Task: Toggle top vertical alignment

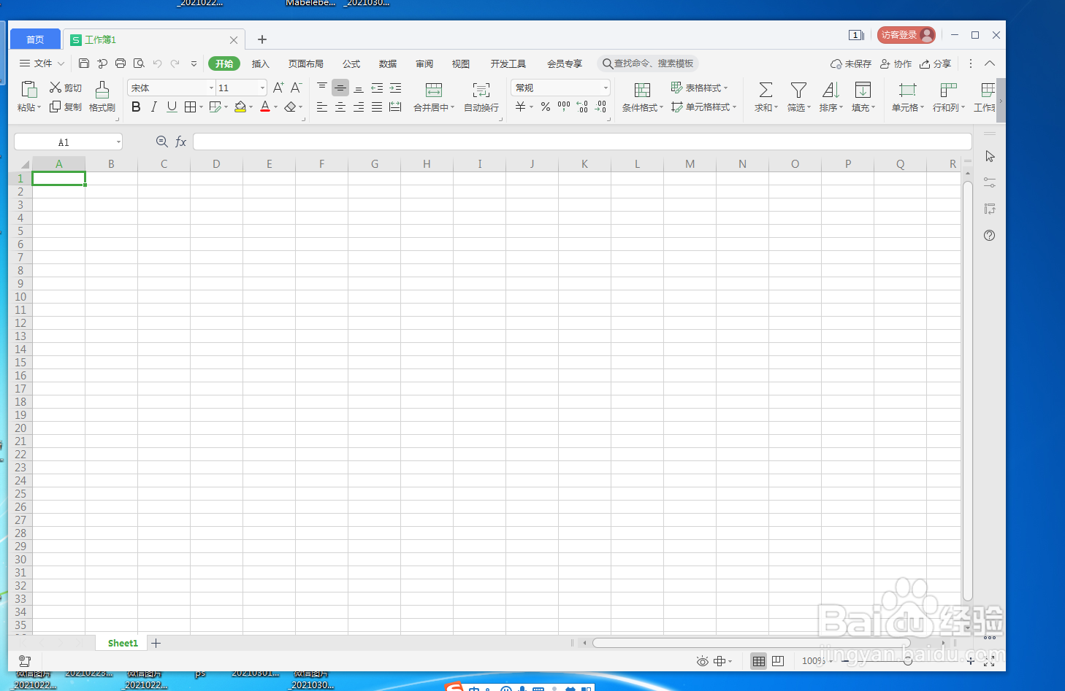Action: [322, 88]
